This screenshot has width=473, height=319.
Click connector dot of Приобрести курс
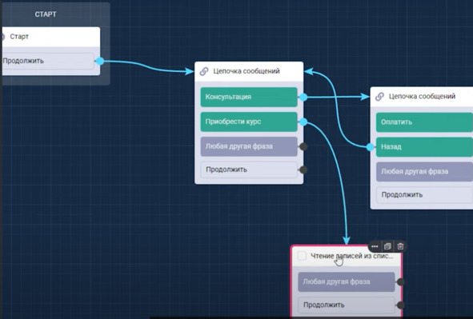pos(303,122)
